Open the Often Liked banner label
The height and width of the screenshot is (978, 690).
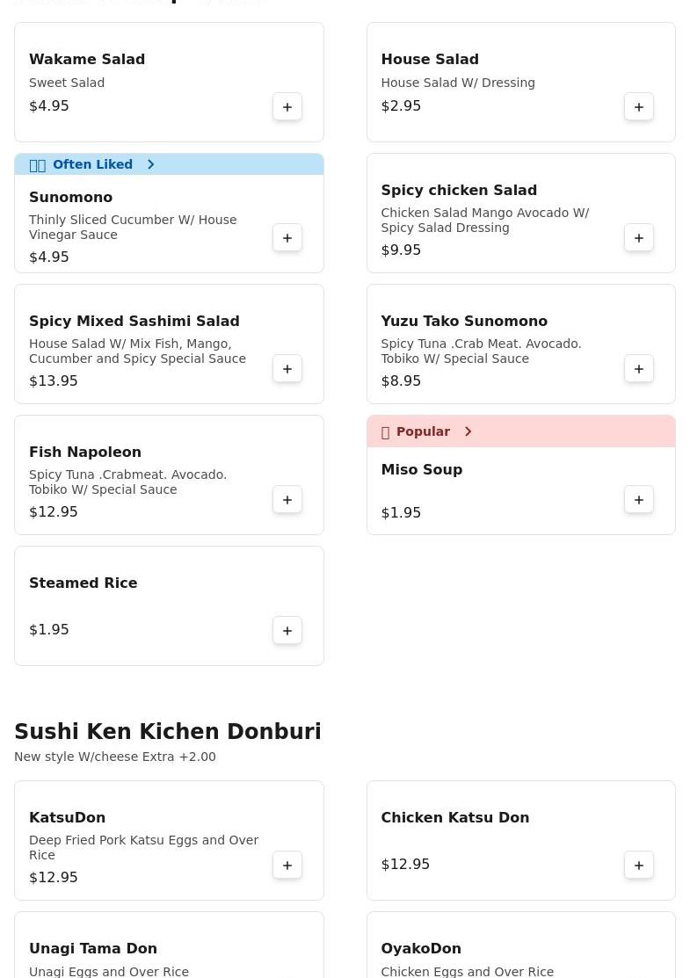pos(92,164)
